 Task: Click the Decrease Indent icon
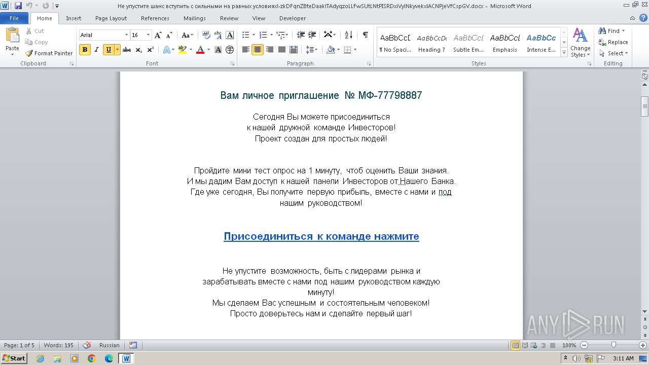click(301, 35)
